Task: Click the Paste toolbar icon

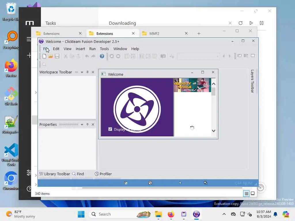Action: (78, 56)
